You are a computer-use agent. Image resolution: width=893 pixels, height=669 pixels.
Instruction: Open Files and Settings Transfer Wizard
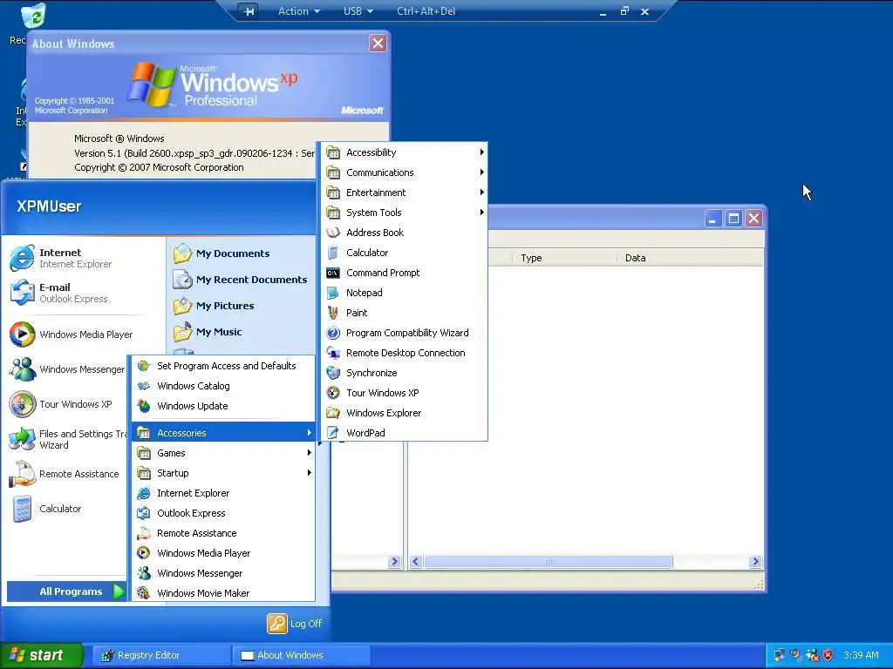67,439
